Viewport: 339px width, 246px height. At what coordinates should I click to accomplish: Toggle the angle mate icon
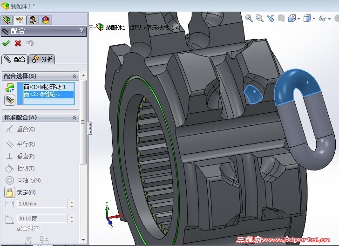pos(9,219)
